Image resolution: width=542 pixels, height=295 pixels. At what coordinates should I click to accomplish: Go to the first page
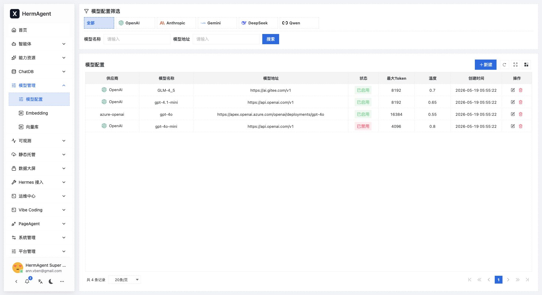470,280
